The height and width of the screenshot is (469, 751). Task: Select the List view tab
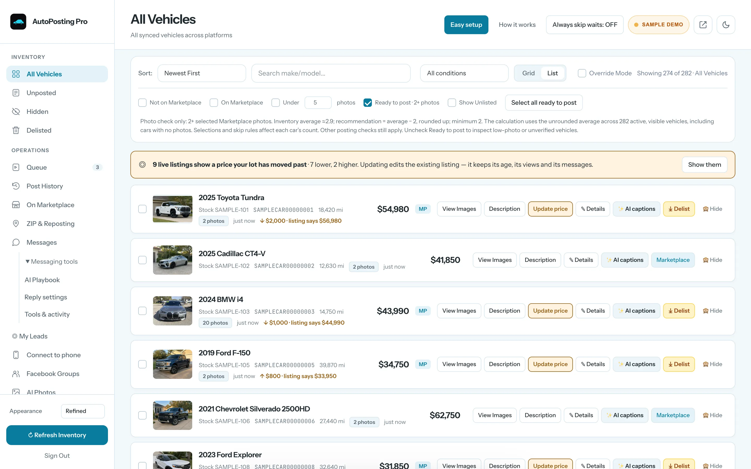click(x=552, y=73)
